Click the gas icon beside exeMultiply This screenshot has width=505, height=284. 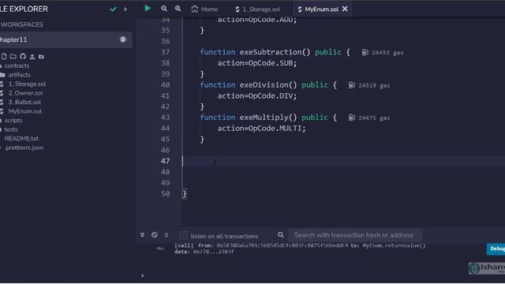pyautogui.click(x=351, y=118)
